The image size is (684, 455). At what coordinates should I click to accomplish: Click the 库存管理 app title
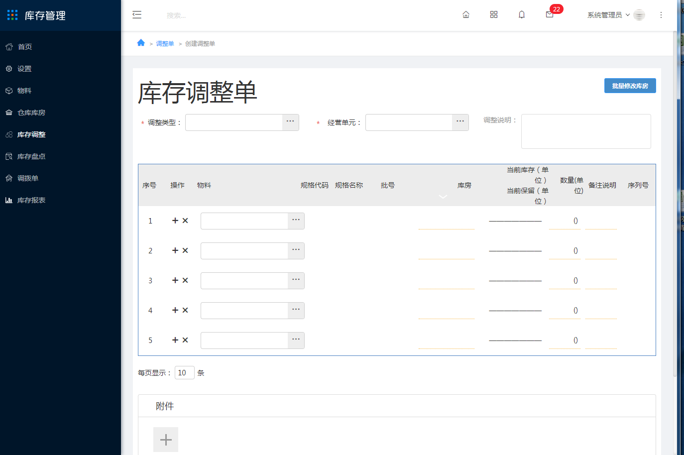tap(45, 15)
